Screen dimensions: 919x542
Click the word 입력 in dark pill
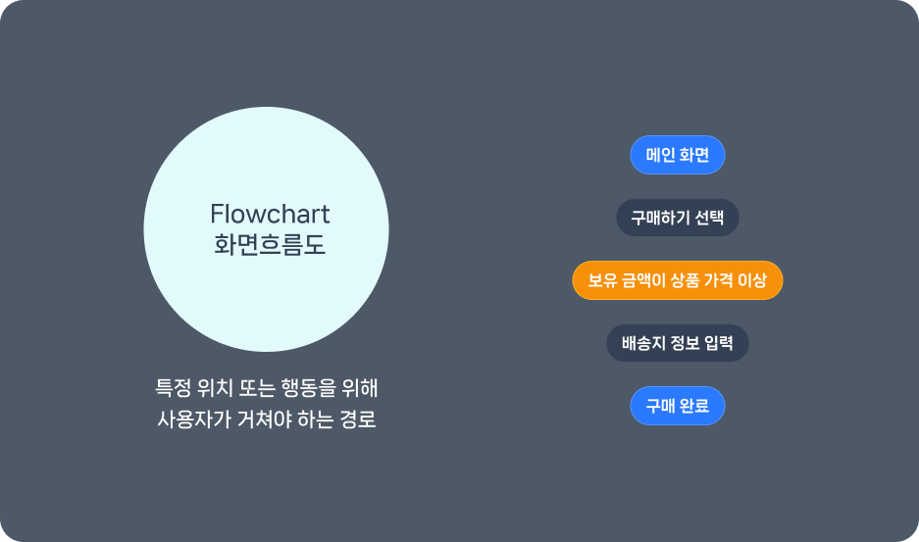point(719,343)
